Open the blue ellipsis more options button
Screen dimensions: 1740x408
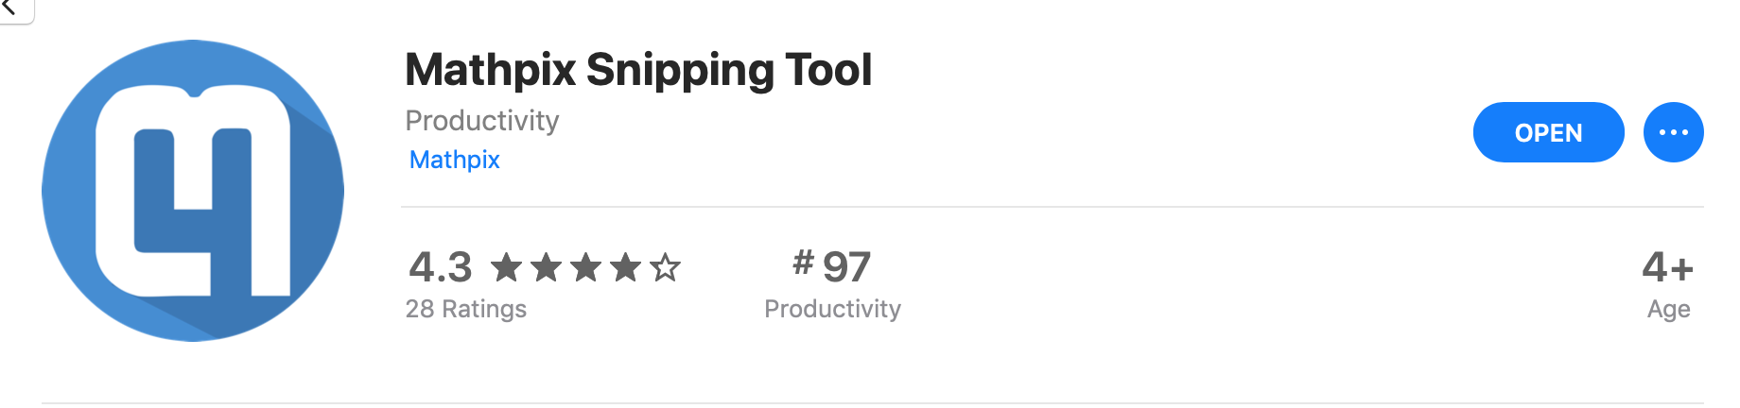point(1673,132)
